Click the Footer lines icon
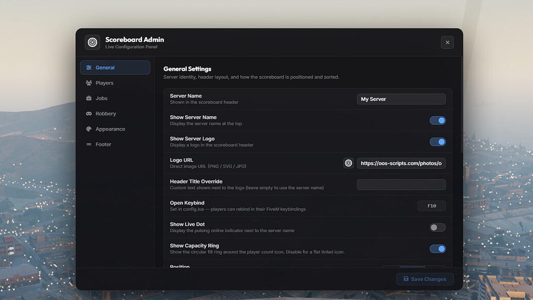Screen dimensions: 533x300 (x=89, y=144)
